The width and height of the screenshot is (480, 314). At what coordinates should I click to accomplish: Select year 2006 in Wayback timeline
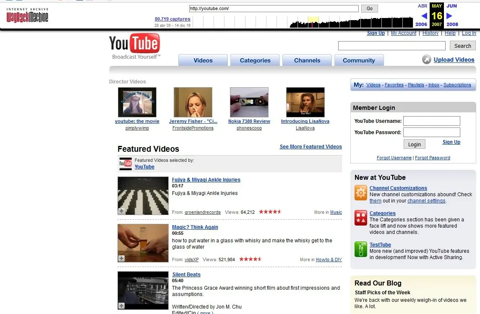[421, 24]
